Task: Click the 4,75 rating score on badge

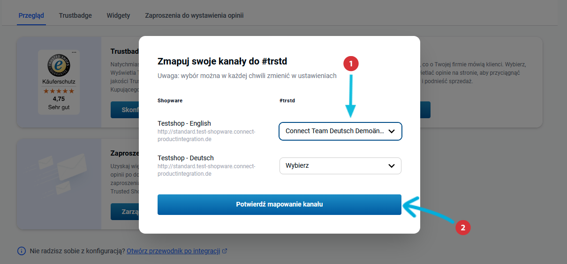Action: (x=59, y=99)
